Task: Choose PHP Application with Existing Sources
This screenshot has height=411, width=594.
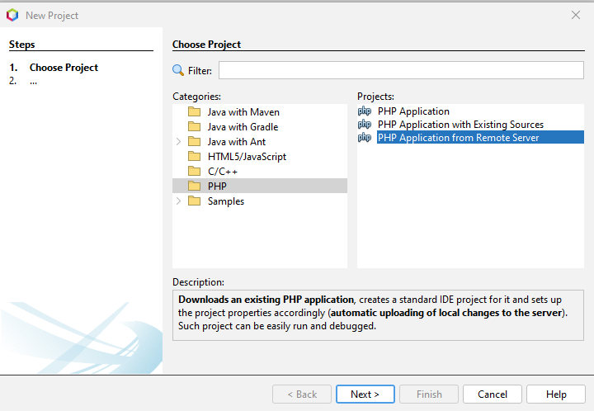Action: [x=460, y=125]
